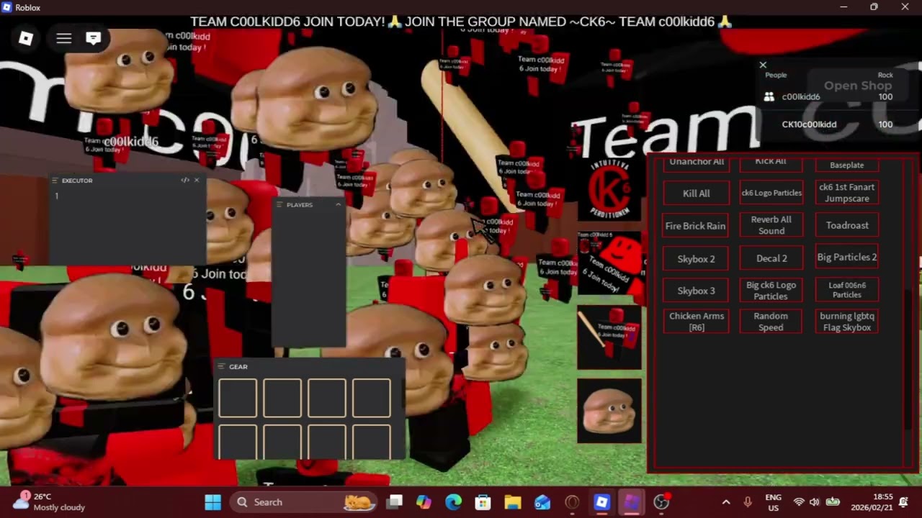Screen dimensions: 922x518
Task: Select the baseball bat thumbnail
Action: point(609,338)
